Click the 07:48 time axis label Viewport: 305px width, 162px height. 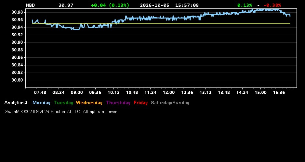pyautogui.click(x=40, y=92)
